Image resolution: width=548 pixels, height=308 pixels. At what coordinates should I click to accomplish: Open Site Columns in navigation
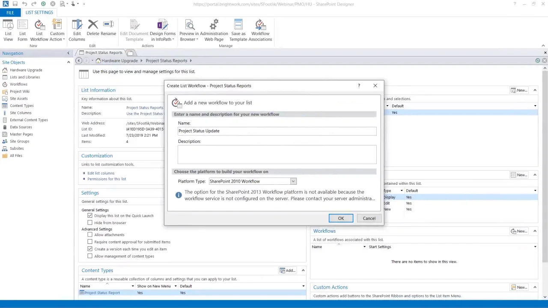tap(21, 113)
